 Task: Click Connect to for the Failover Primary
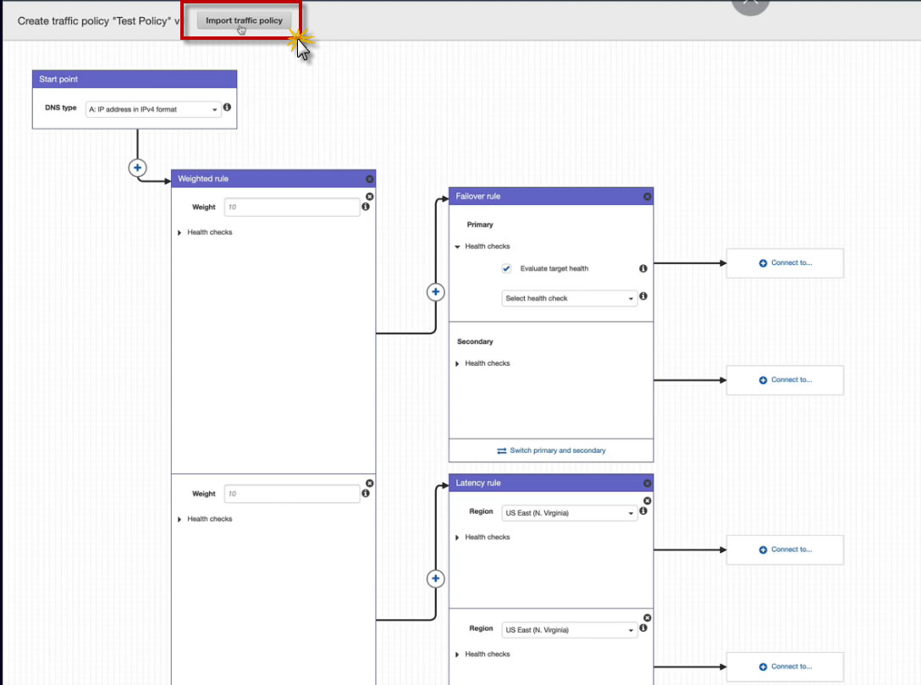click(785, 263)
